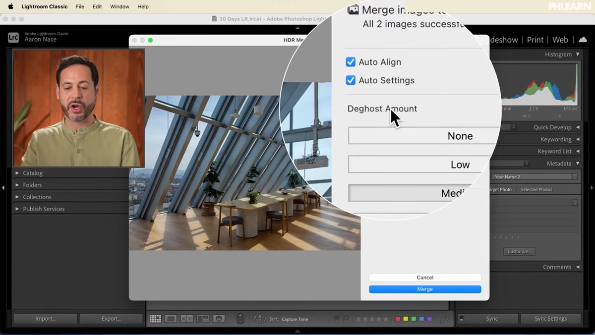Click the Sync Settings button

[551, 319]
